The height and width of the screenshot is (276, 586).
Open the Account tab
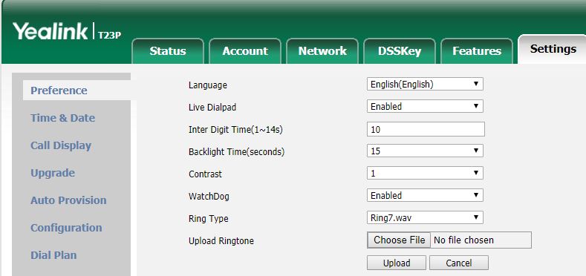click(245, 51)
